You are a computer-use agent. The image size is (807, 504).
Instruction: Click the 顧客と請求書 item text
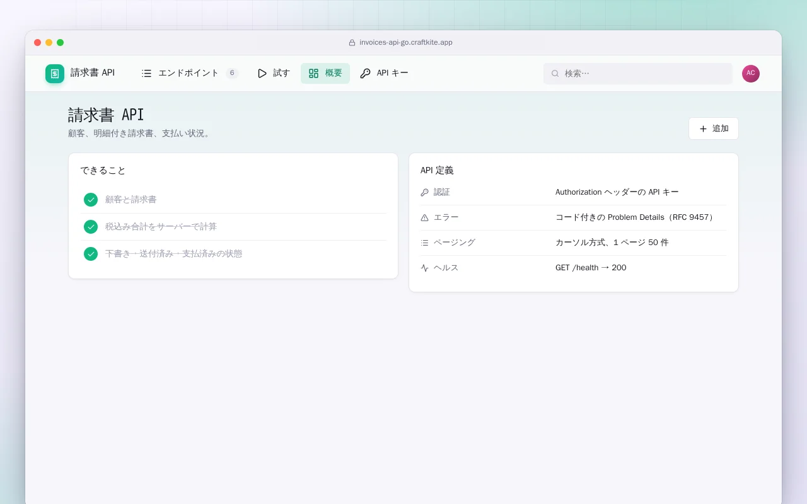point(131,200)
